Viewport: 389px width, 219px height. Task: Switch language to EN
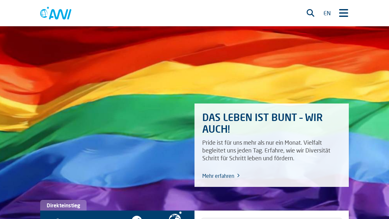pyautogui.click(x=327, y=13)
